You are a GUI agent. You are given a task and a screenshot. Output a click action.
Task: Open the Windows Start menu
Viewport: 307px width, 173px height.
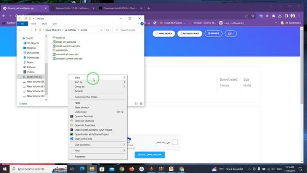pyautogui.click(x=4, y=169)
